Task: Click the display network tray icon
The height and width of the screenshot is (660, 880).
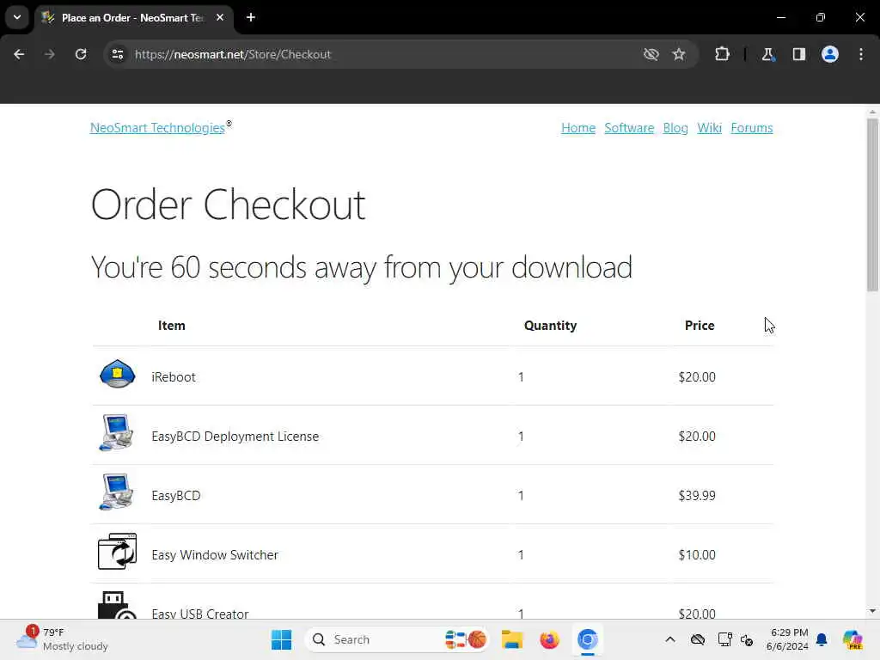Action: [x=724, y=639]
